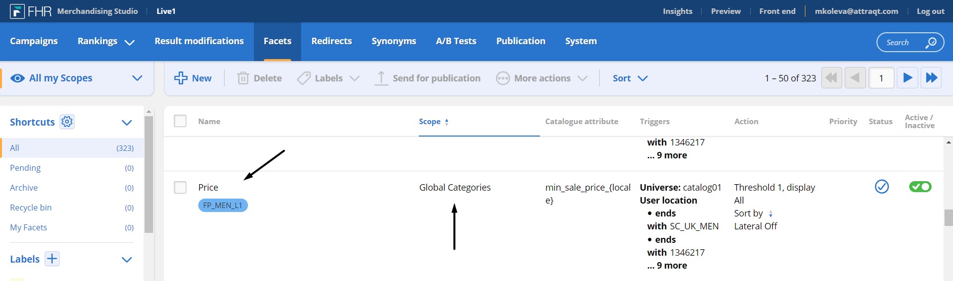
Task: Open the Insights link
Action: (677, 11)
